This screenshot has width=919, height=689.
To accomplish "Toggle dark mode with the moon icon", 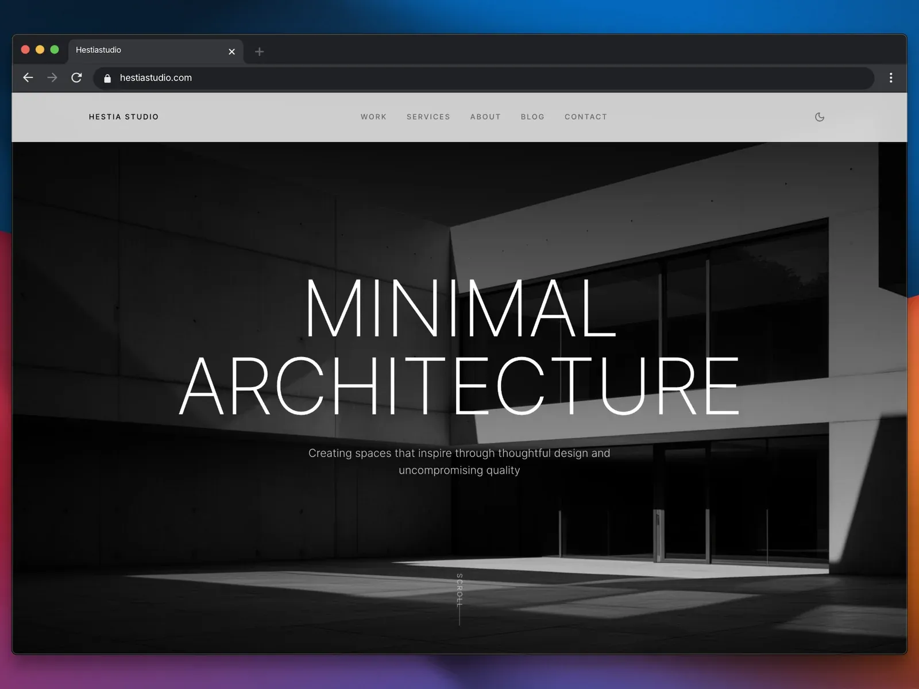I will (820, 117).
